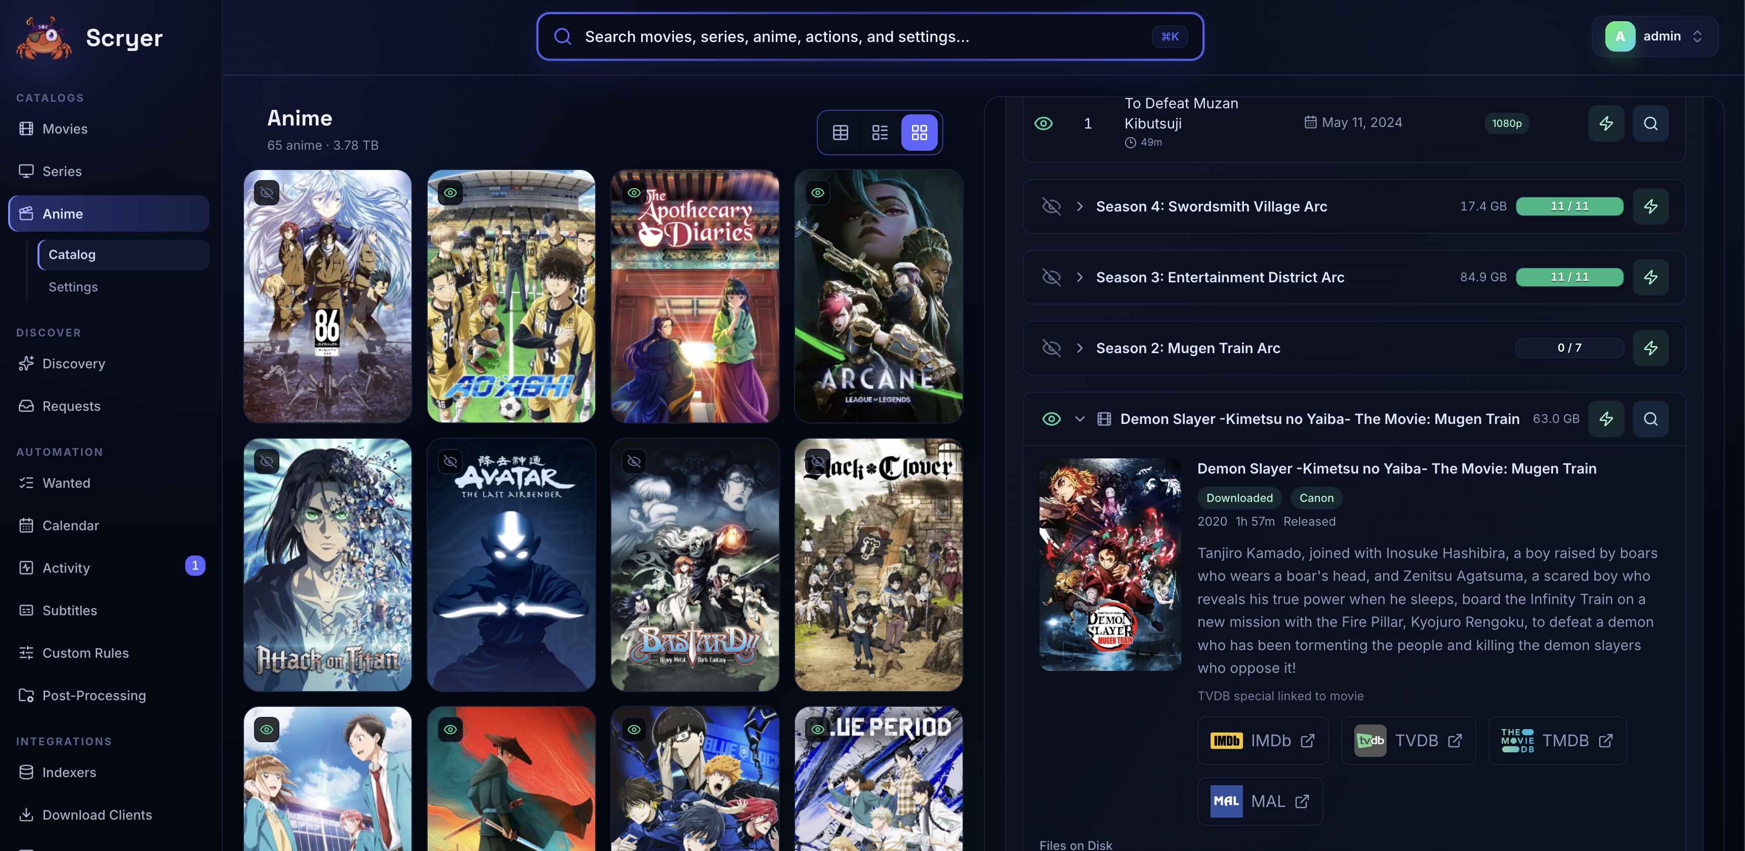
Task: Toggle monitoring on Apothecary Diaries poster
Action: click(x=634, y=193)
